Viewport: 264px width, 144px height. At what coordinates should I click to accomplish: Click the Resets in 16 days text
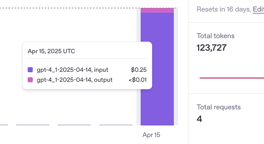click(224, 10)
